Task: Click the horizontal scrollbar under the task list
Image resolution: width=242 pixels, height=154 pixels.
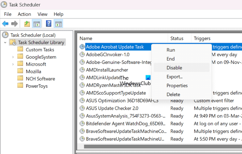Action: point(163,146)
